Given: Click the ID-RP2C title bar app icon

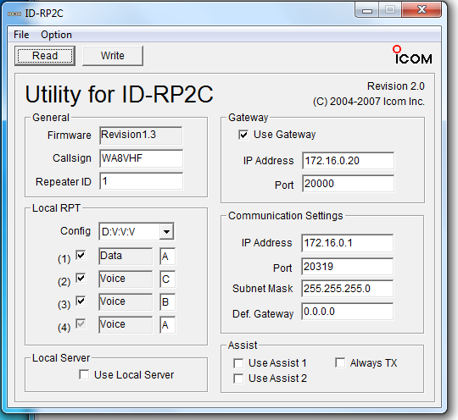Looking at the screenshot, I should 14,14.
